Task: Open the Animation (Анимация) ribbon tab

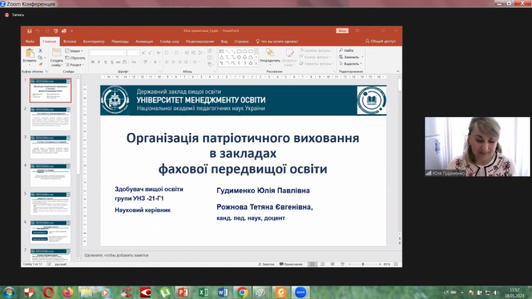Action: pyautogui.click(x=144, y=41)
